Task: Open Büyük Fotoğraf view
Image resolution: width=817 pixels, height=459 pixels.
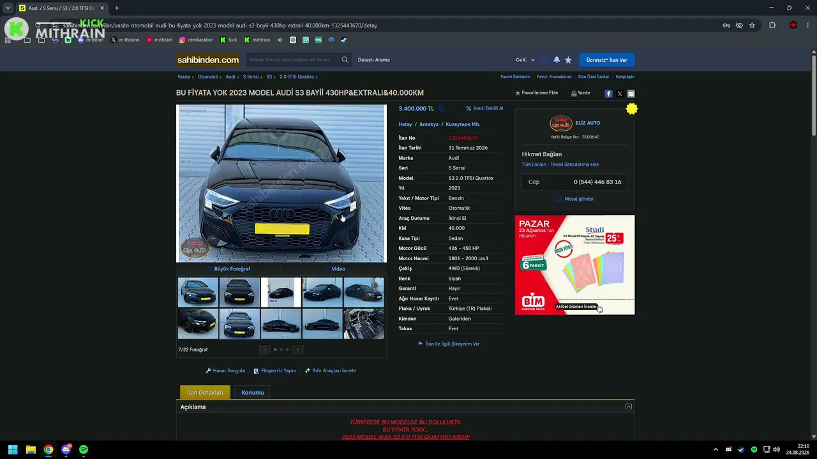Action: 229,269
